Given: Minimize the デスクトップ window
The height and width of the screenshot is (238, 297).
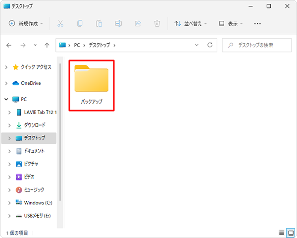Looking at the screenshot, I should (250, 6).
